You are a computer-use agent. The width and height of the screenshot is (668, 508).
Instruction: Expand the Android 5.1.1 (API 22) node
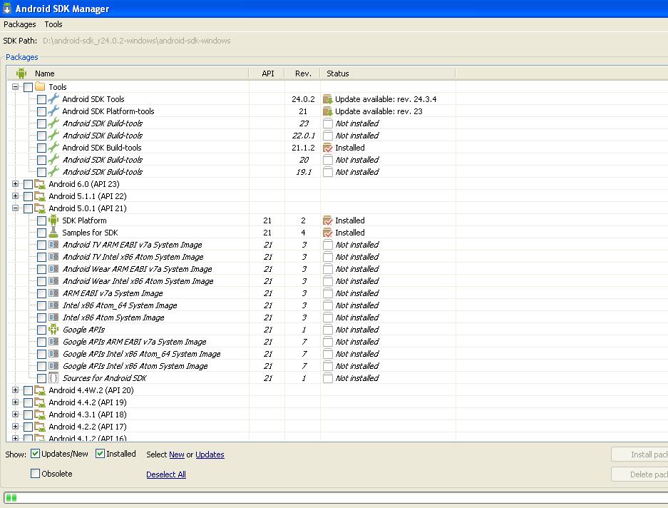pos(16,195)
